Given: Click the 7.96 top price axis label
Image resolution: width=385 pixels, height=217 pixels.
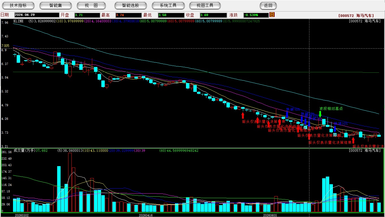Looking at the screenshot, I should 5,23.
